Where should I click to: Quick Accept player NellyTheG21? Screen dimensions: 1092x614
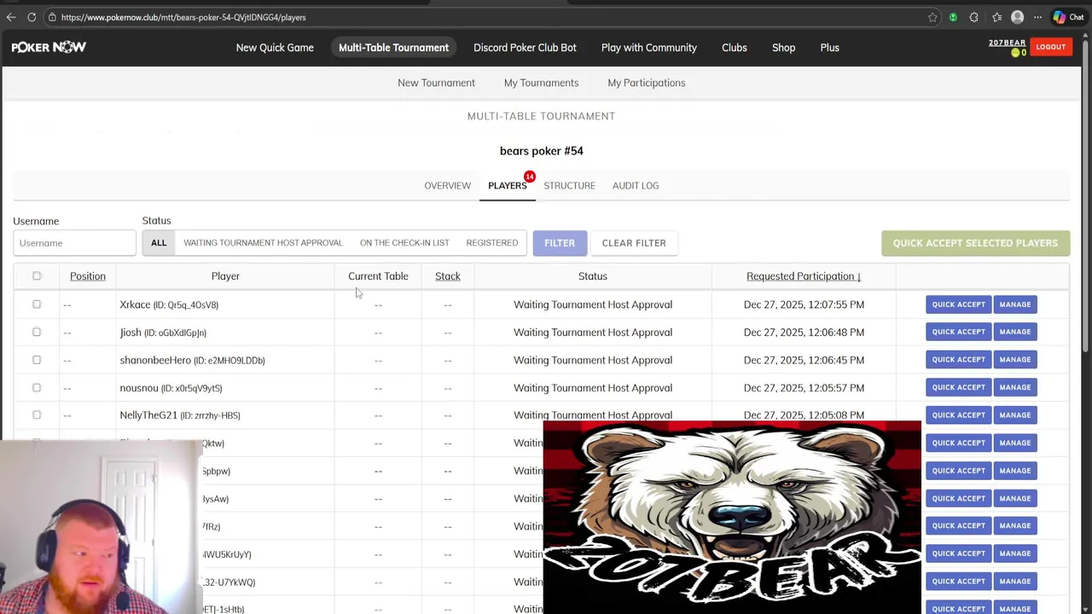click(958, 415)
